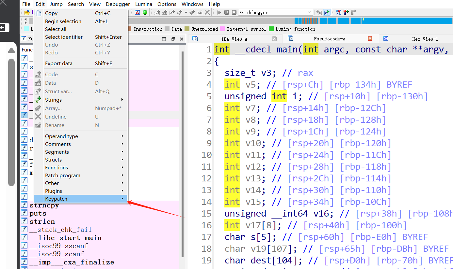Screen dimensions: 453x269
Task: Choose Export data menu entry
Action: pyautogui.click(x=81, y=63)
